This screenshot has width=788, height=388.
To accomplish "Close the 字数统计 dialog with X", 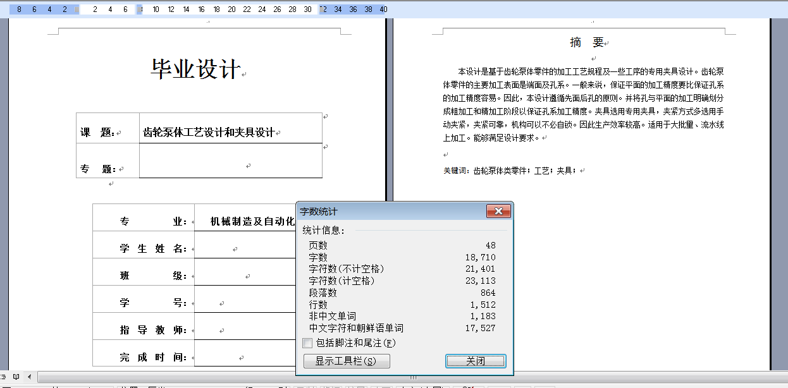I will pyautogui.click(x=499, y=212).
